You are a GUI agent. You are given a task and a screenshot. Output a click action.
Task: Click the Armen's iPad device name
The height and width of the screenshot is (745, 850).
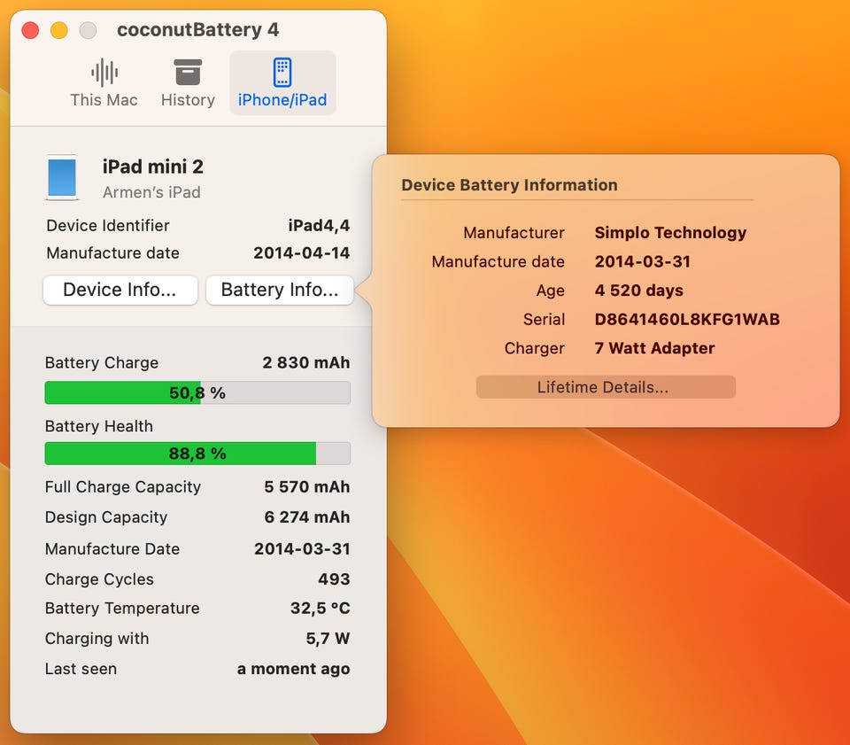[151, 192]
